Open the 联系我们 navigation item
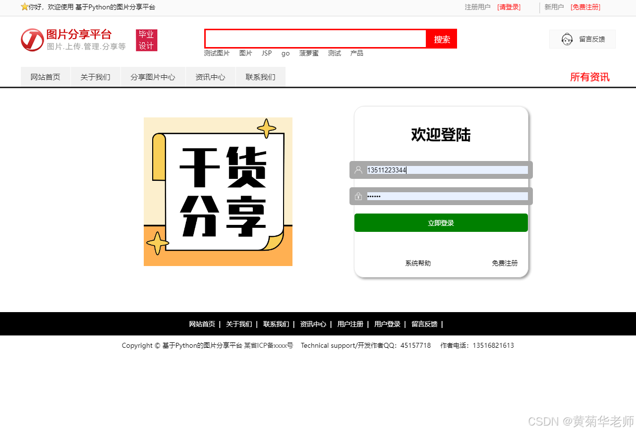Screen dimensions: 636x432 point(261,77)
